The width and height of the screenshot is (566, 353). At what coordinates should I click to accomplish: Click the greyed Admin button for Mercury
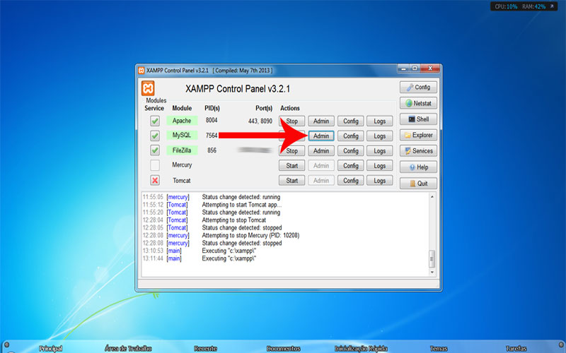coord(321,166)
